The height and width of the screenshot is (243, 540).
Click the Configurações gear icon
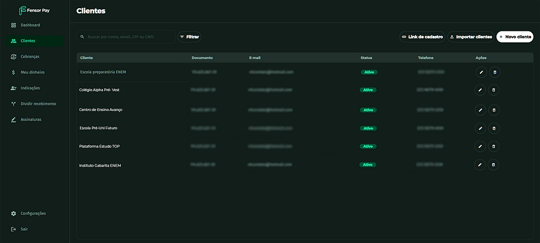13,213
